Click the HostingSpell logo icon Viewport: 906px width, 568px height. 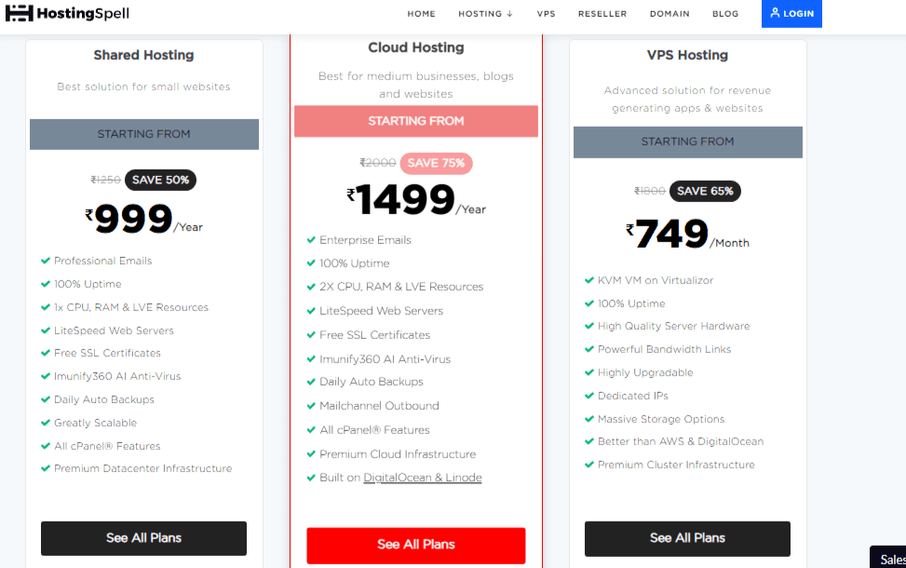19,14
